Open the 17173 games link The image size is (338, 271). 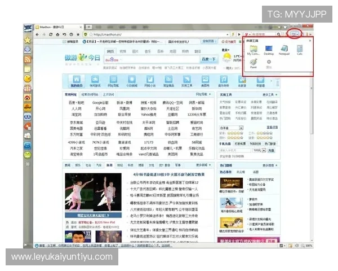pyautogui.click(x=149, y=142)
